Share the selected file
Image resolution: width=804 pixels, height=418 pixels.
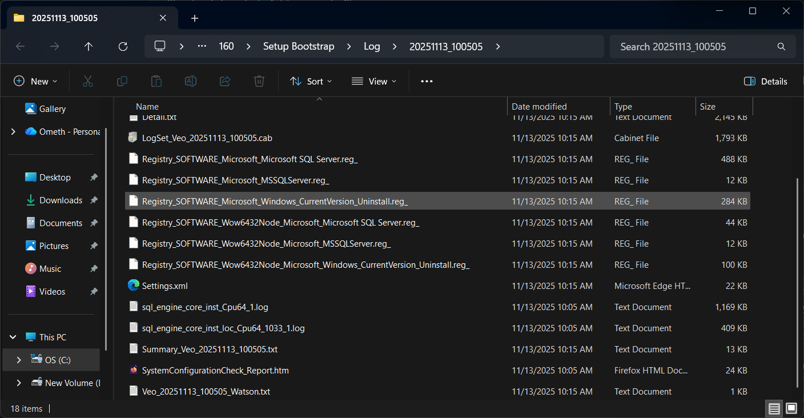[224, 81]
